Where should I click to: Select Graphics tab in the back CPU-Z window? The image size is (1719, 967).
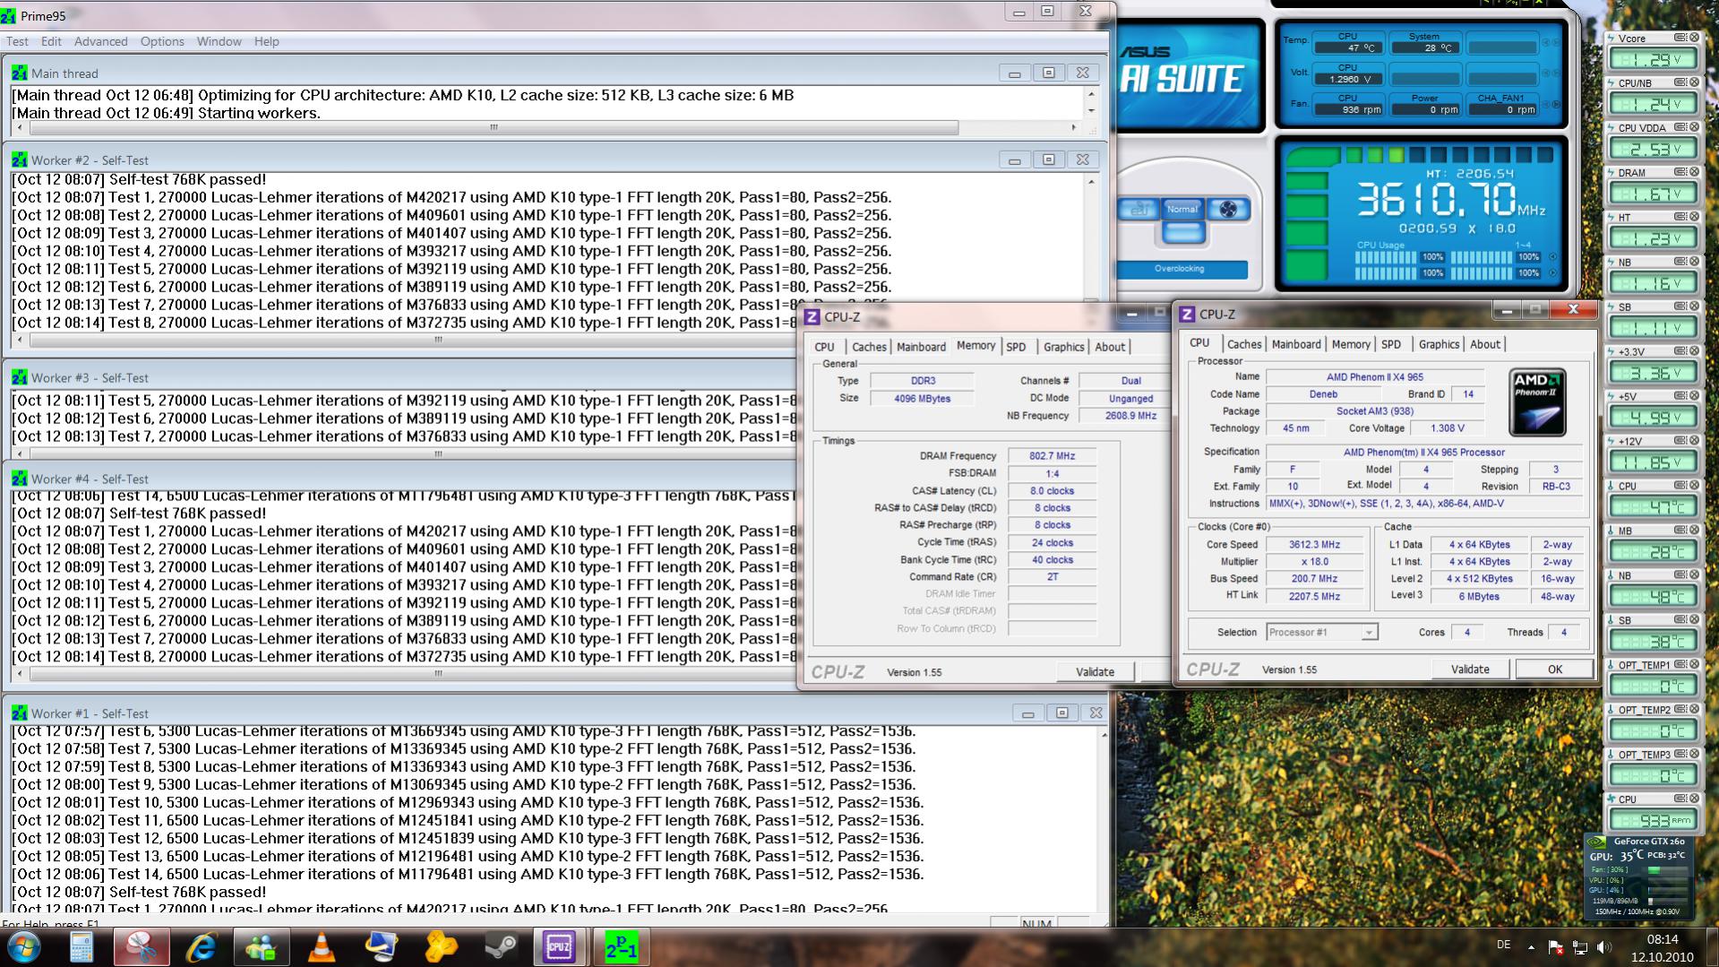coord(1063,347)
